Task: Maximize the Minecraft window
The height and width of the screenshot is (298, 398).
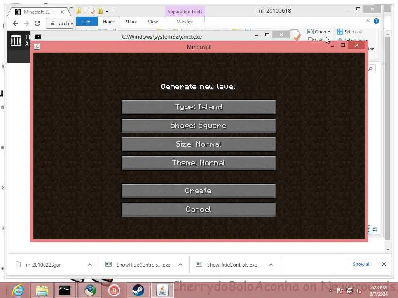Action: (343, 45)
